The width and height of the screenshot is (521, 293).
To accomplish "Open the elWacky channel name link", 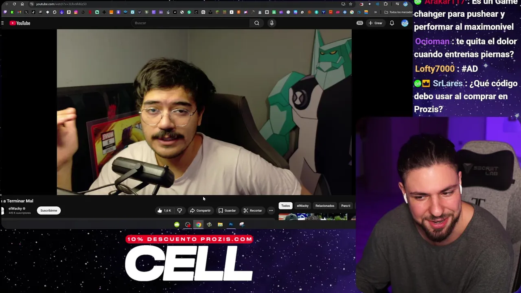I will [15, 208].
